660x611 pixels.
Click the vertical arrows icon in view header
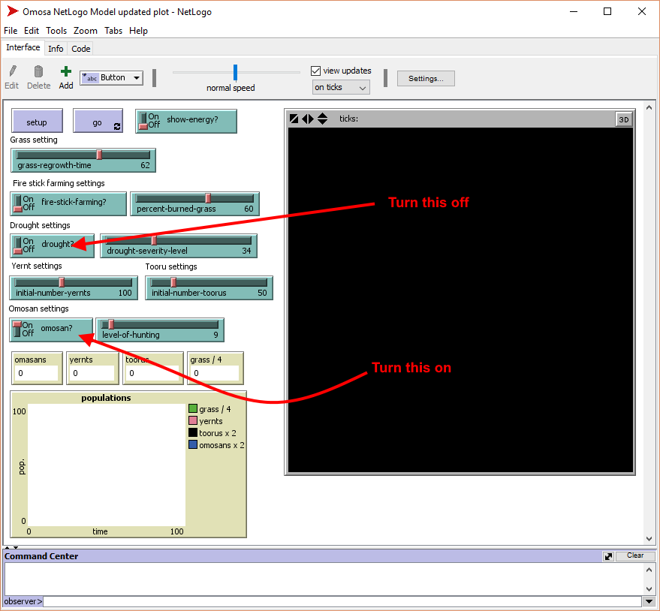coord(322,119)
